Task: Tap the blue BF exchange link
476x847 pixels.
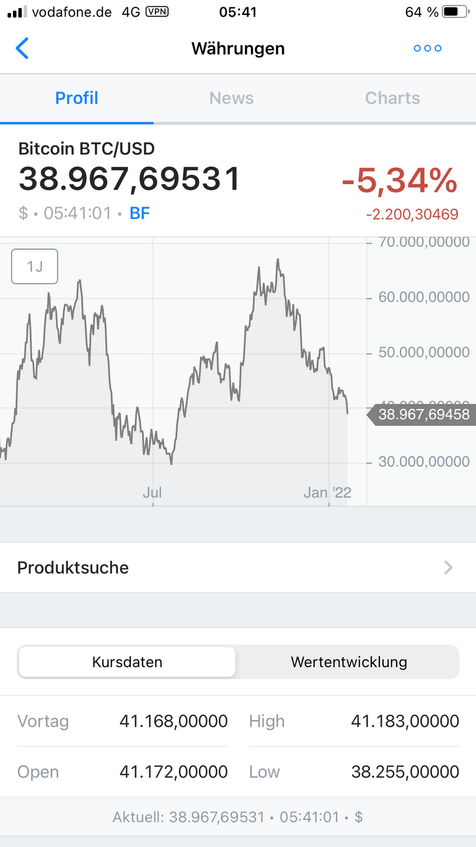Action: [139, 213]
